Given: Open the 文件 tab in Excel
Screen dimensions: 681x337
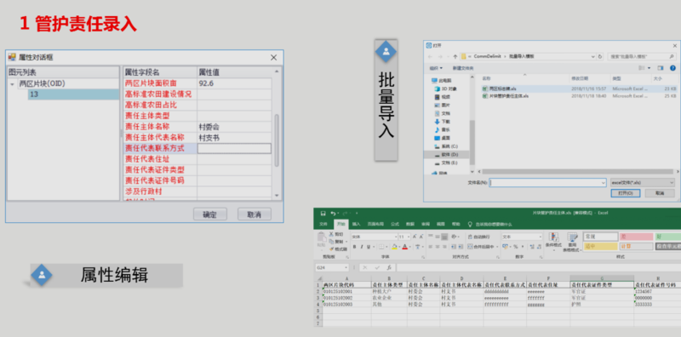Looking at the screenshot, I should click(323, 224).
